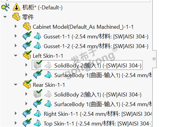Viewport: 183px width, 127px height.
Task: Click the Top Skin-1-1 surface icon
Action: (38, 123)
